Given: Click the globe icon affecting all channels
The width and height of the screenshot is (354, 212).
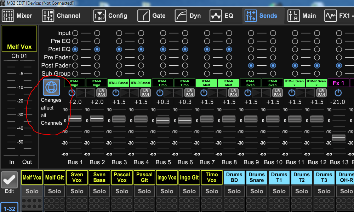Looking at the screenshot, I should click(52, 87).
